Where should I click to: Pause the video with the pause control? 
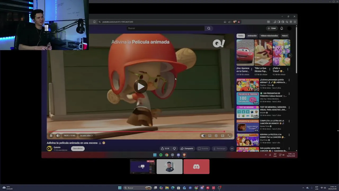click(51, 136)
